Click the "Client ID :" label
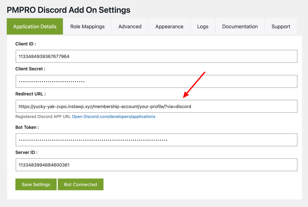 26,44
